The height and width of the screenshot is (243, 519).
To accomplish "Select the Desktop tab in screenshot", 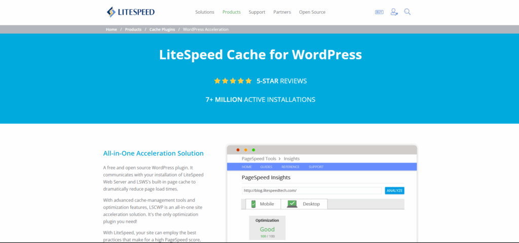I will coord(304,204).
